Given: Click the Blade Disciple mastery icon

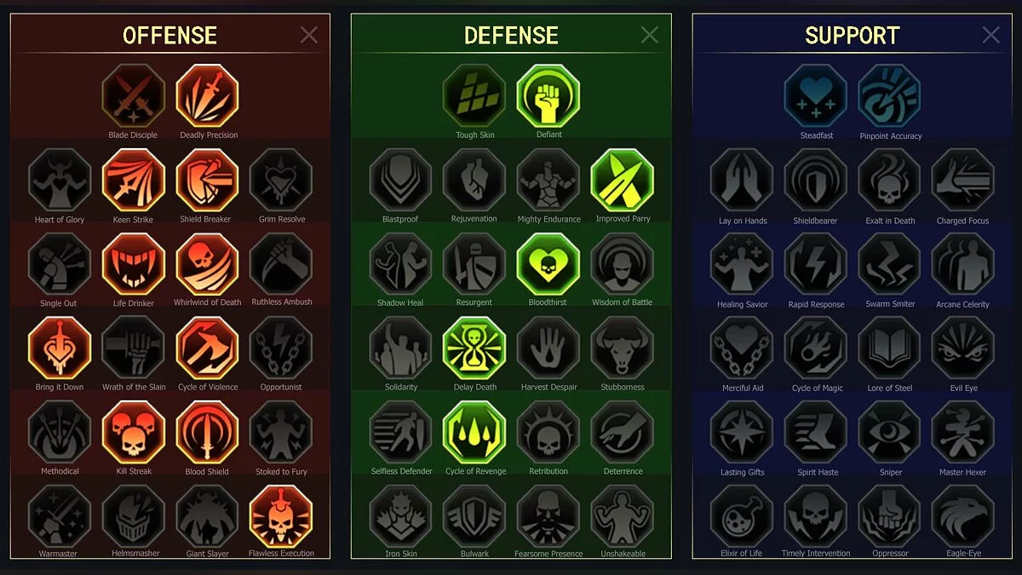Looking at the screenshot, I should click(x=133, y=96).
